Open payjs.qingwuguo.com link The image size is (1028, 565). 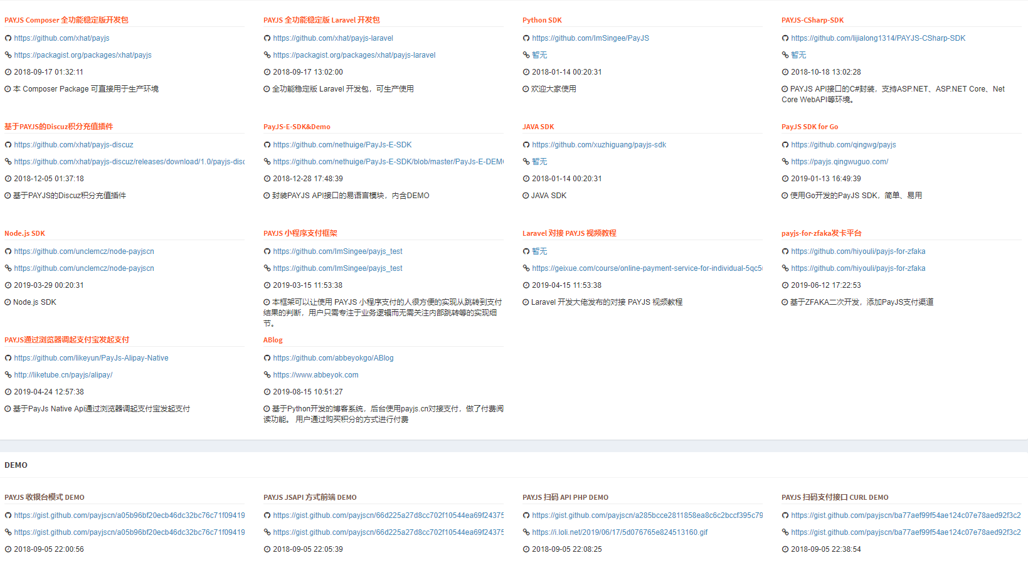click(839, 162)
